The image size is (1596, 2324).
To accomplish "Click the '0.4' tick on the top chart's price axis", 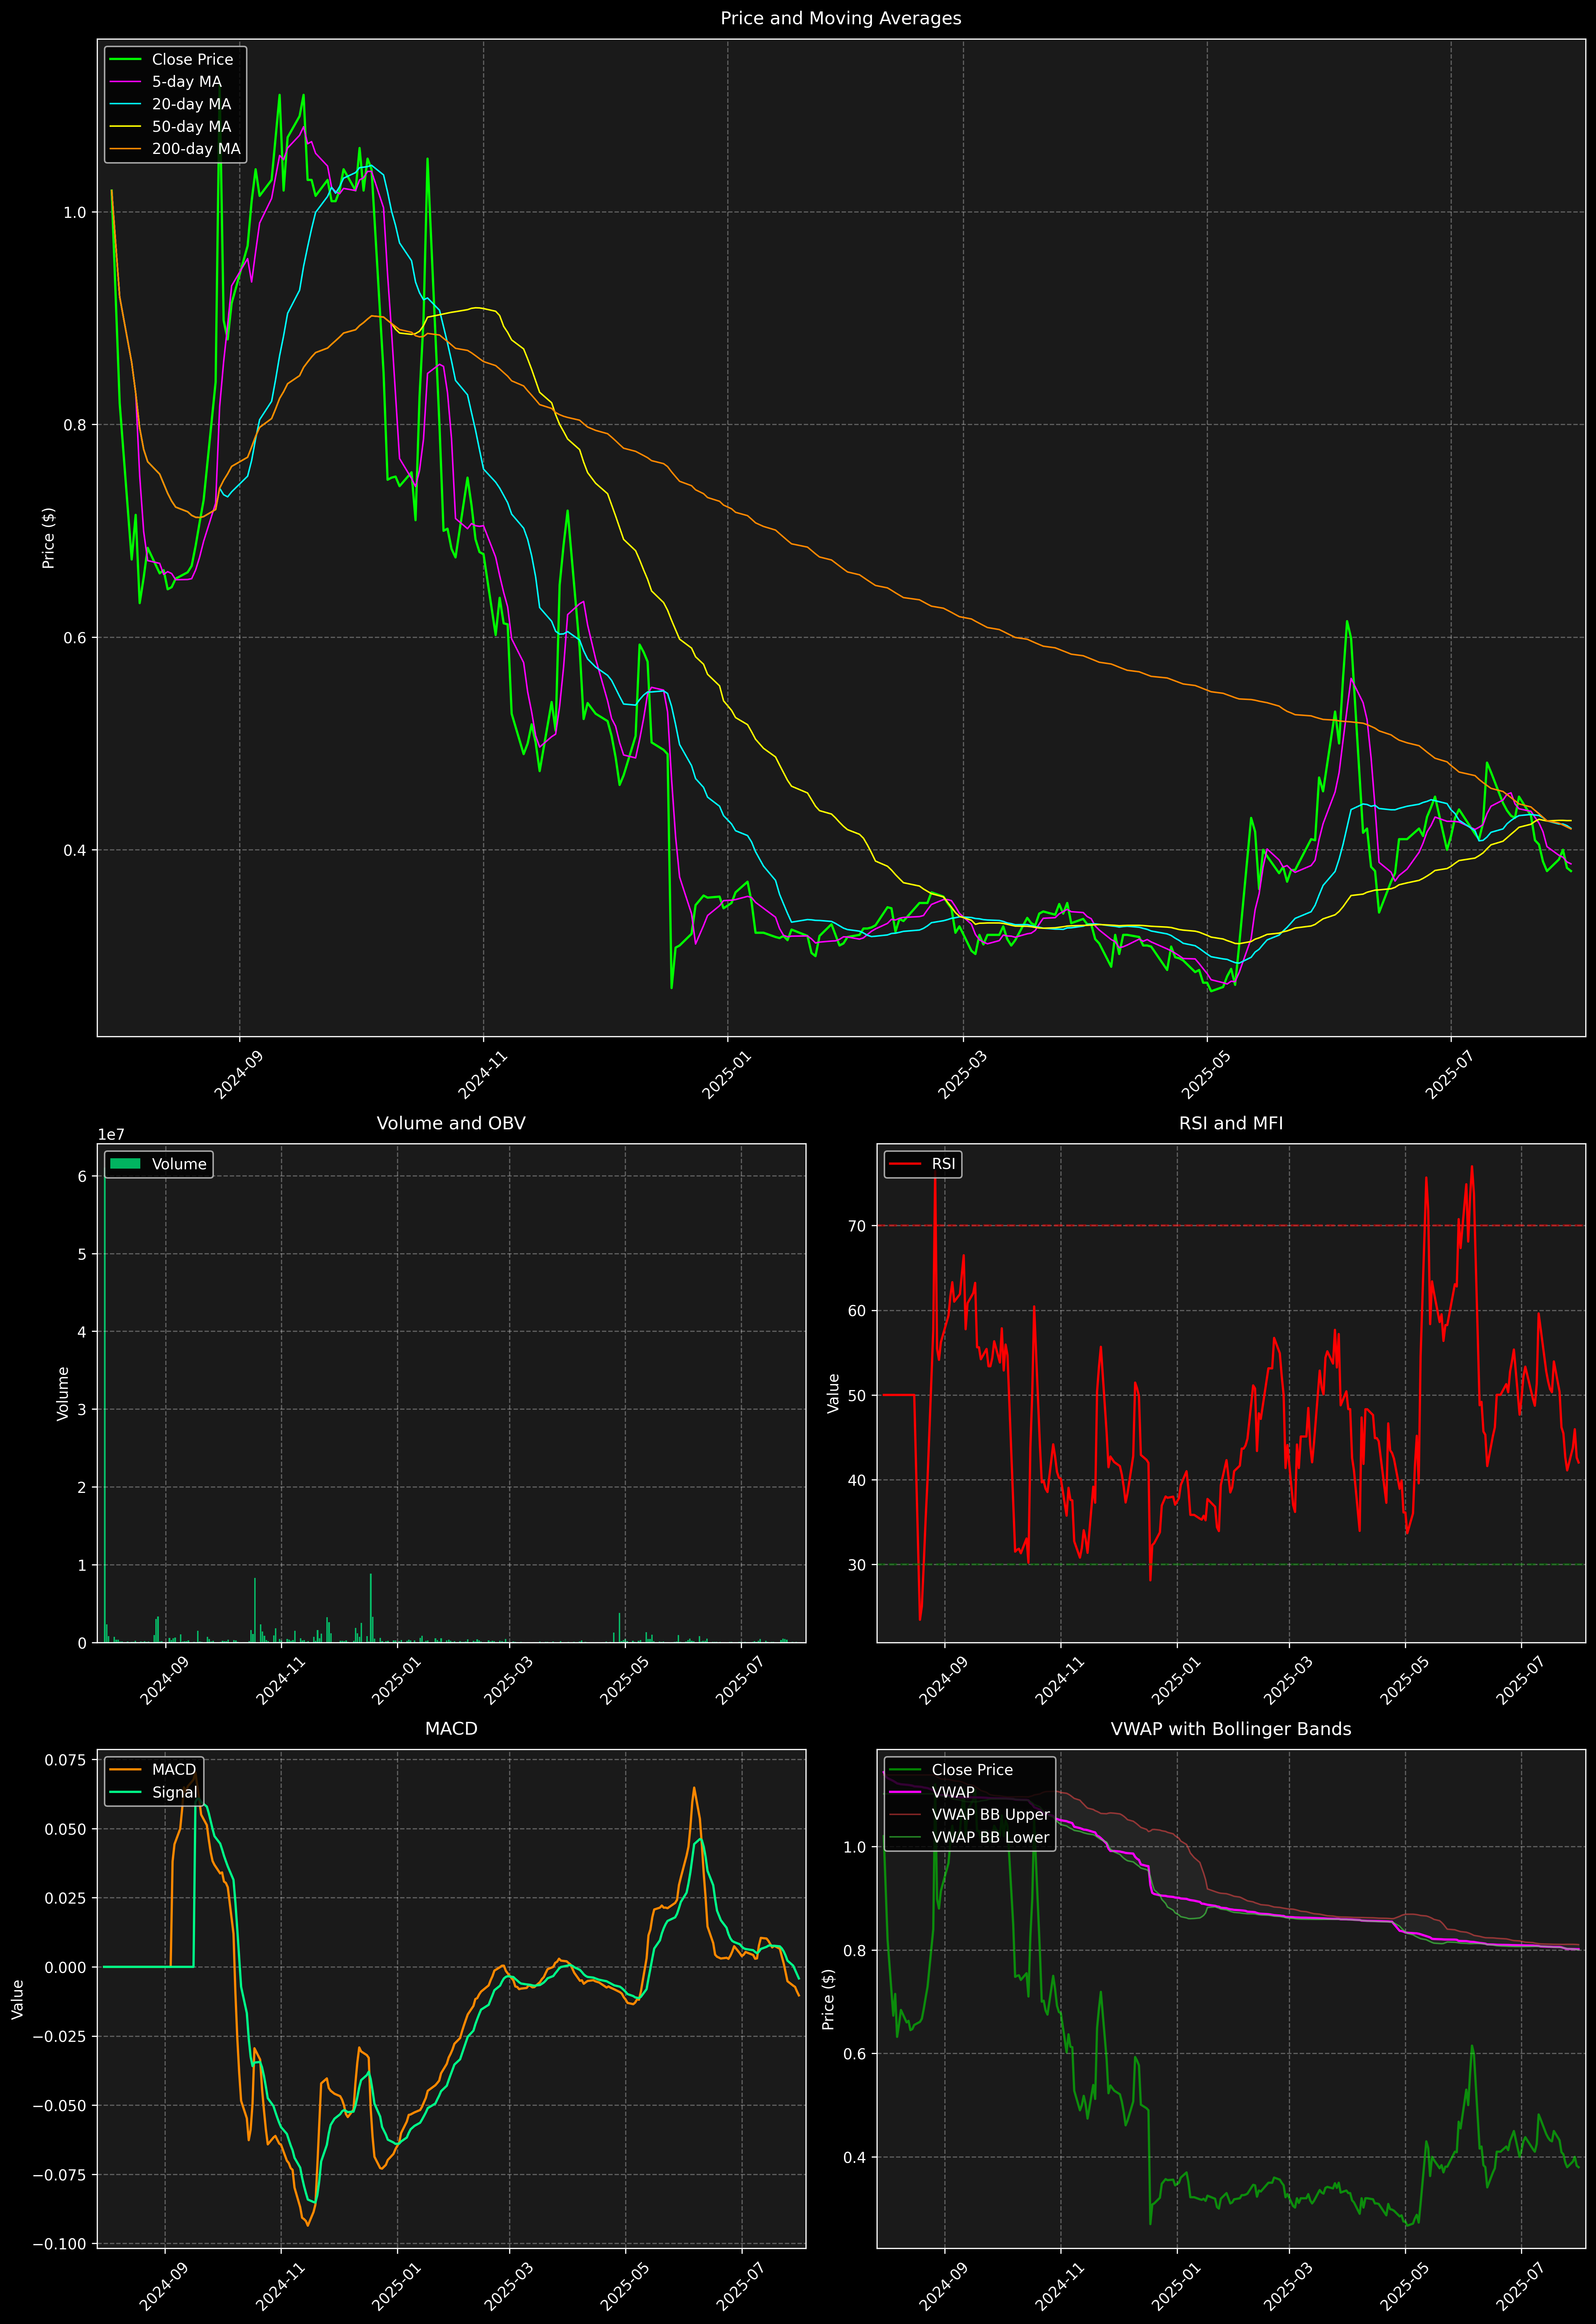I will tap(75, 850).
